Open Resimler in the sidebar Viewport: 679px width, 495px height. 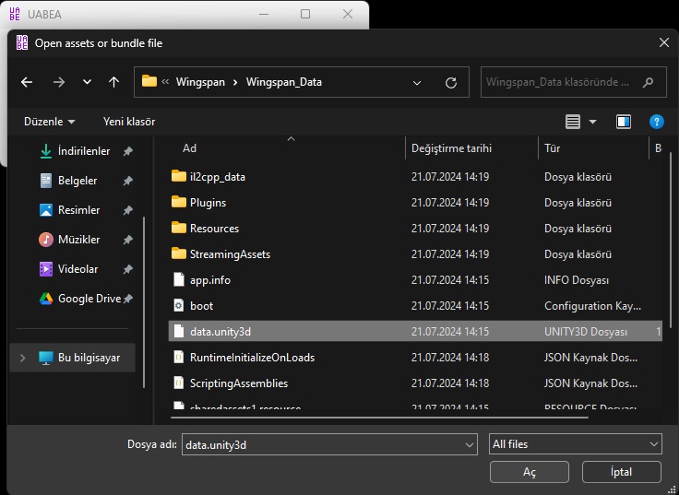coord(78,210)
